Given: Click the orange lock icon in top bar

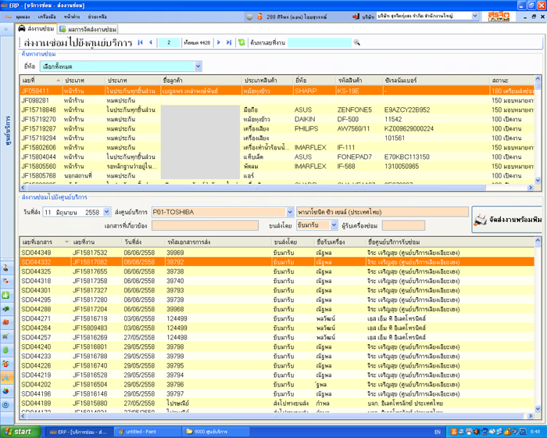Looking at the screenshot, I should 259,16.
